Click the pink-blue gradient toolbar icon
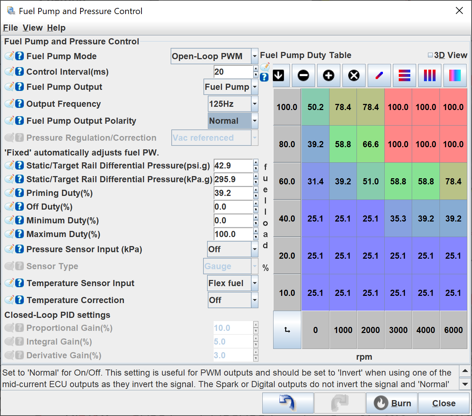Screen dimensions: 472x416 [x=455, y=75]
